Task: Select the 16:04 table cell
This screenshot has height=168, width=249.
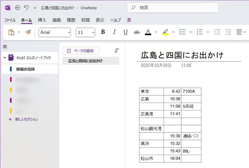Action: [x=172, y=158]
